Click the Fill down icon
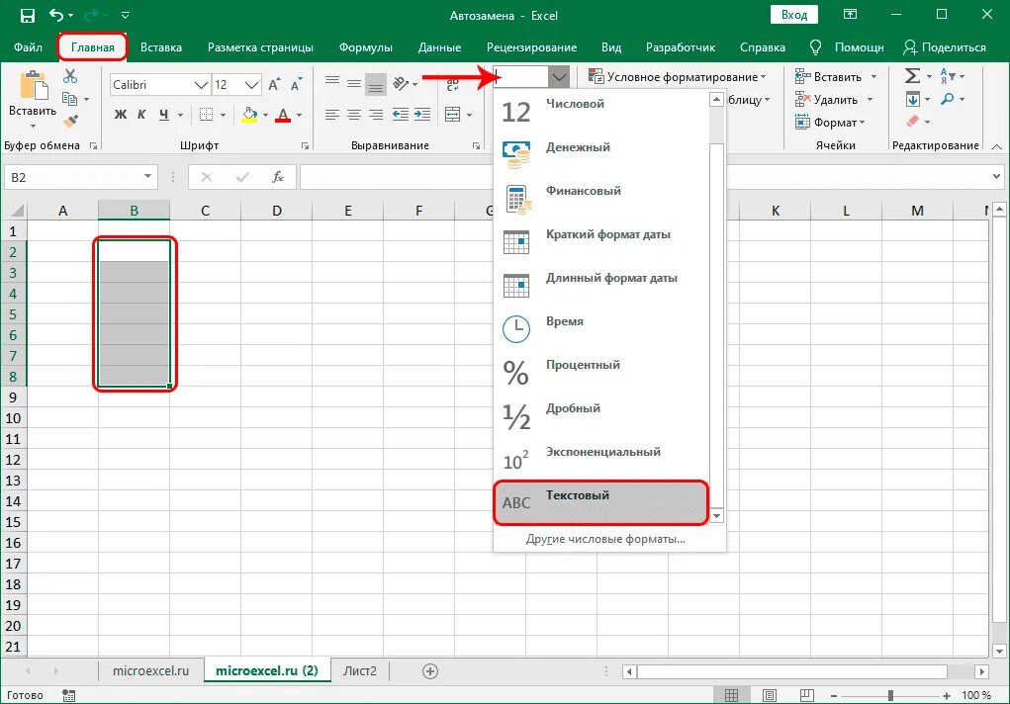 (x=912, y=99)
